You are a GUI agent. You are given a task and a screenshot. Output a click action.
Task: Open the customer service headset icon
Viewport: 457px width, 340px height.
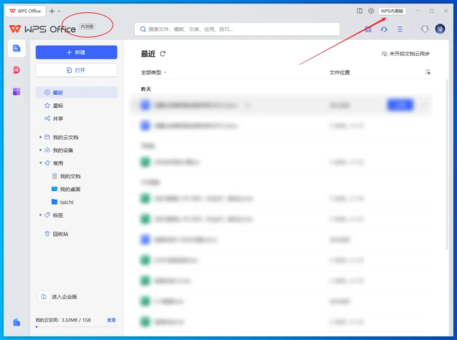(384, 29)
